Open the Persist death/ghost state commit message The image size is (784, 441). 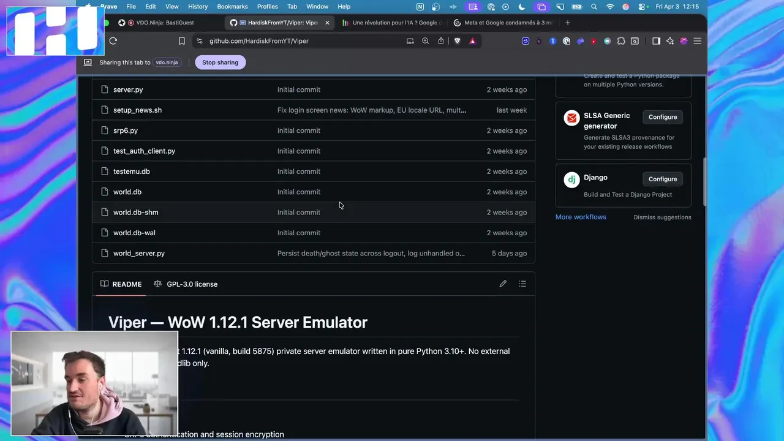[x=371, y=254]
